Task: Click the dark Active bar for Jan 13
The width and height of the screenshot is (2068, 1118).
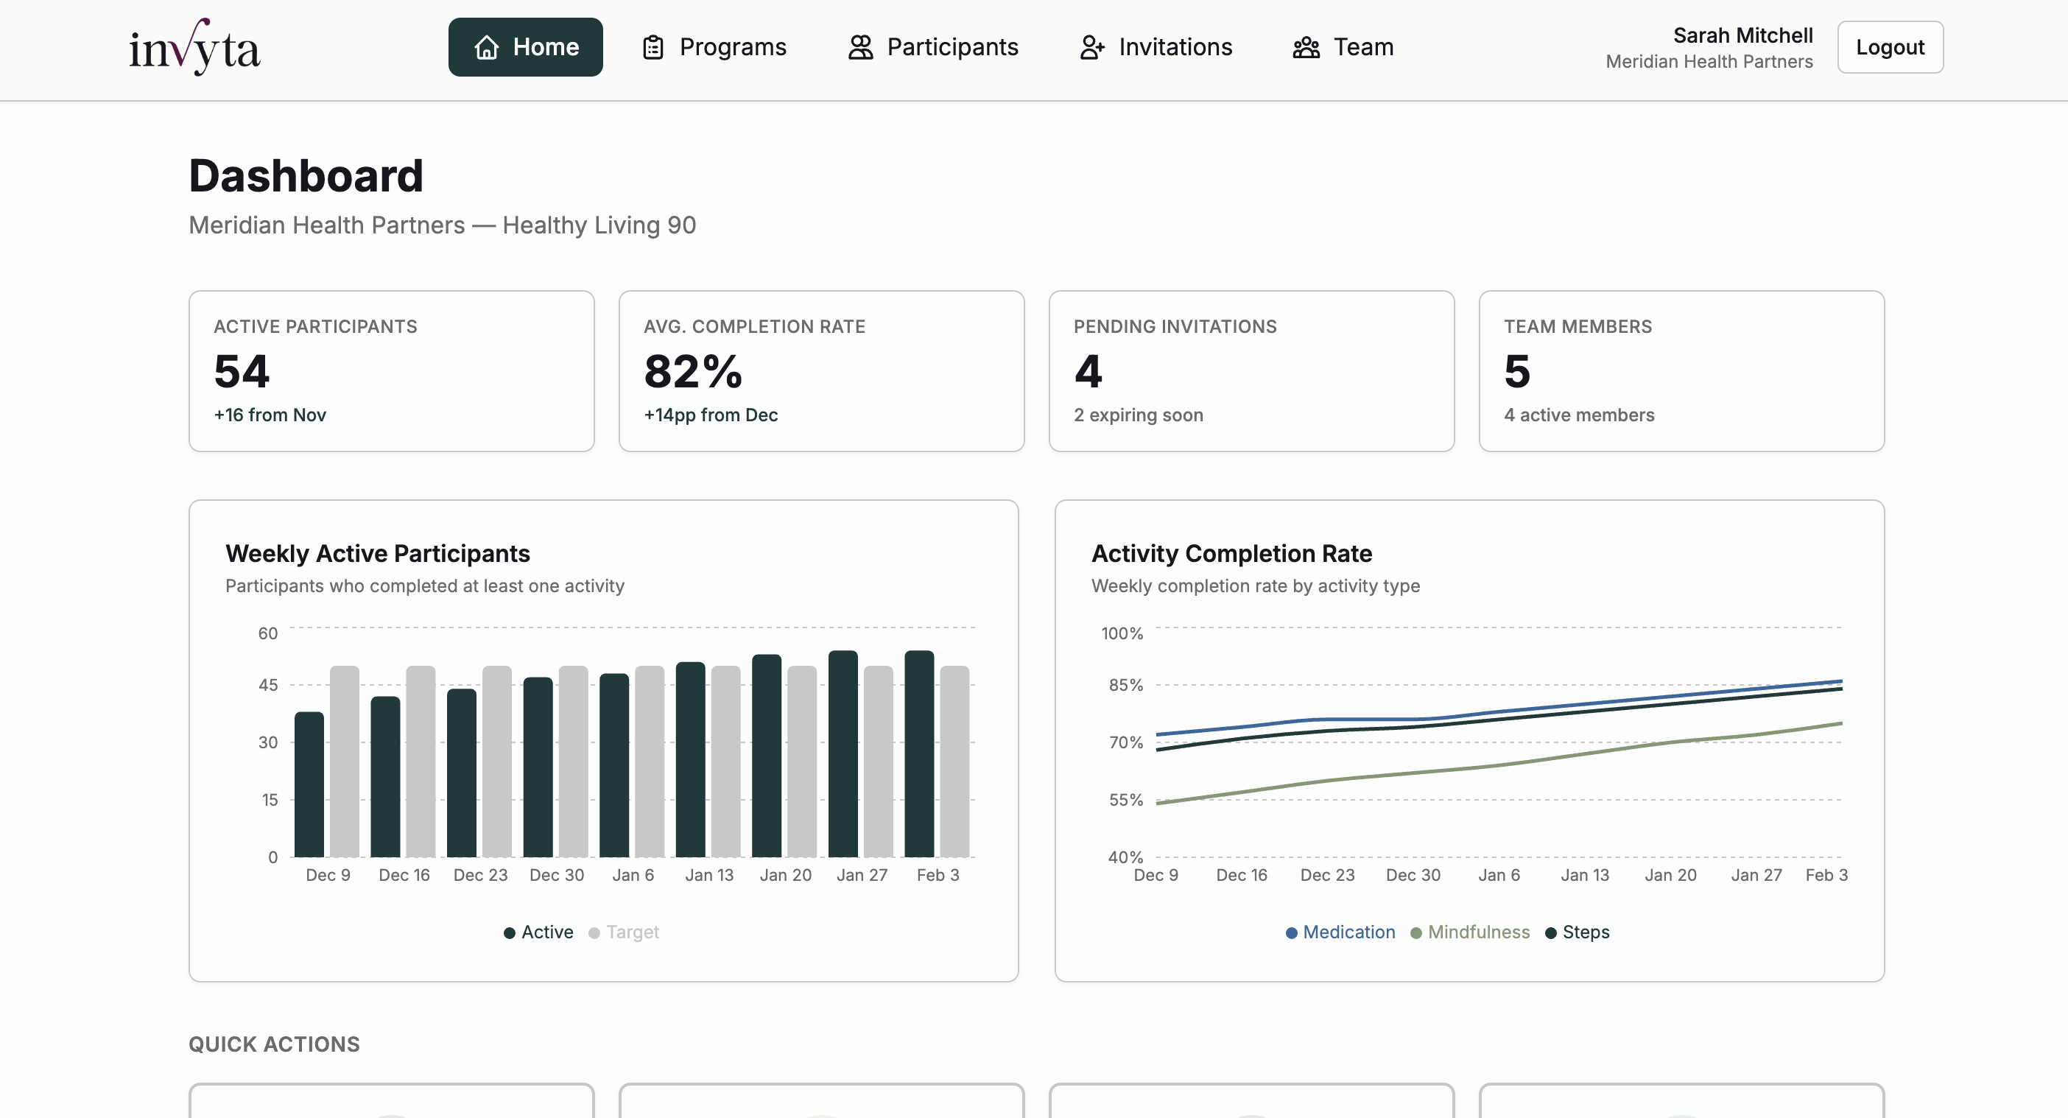Action: coord(690,759)
